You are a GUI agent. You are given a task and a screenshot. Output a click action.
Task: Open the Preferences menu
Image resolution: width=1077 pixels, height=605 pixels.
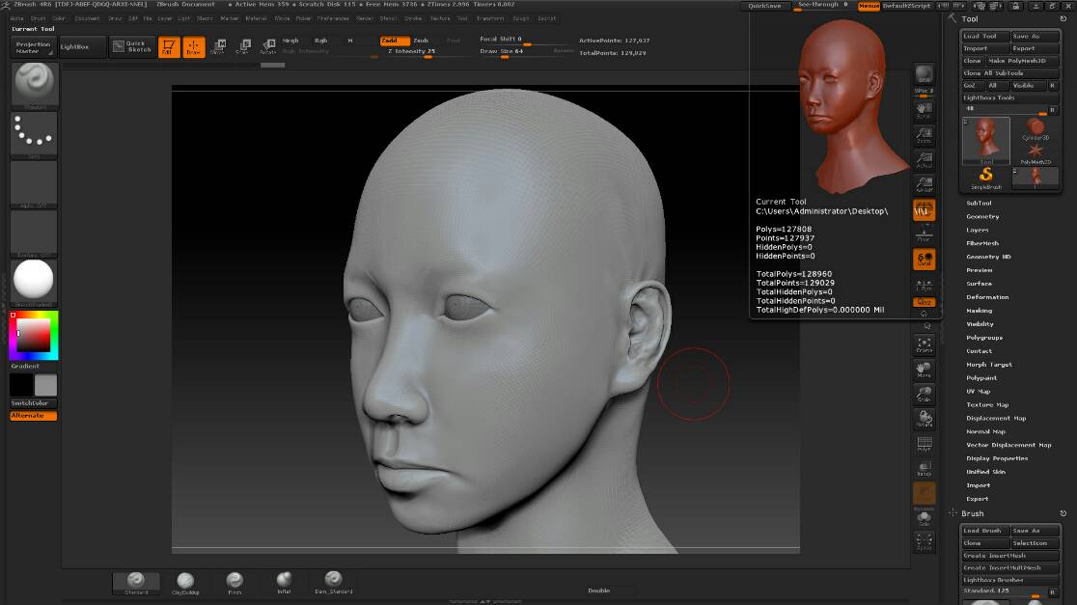click(333, 18)
